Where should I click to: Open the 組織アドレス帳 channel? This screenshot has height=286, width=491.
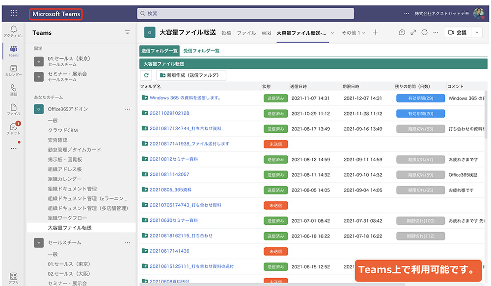tap(65, 169)
